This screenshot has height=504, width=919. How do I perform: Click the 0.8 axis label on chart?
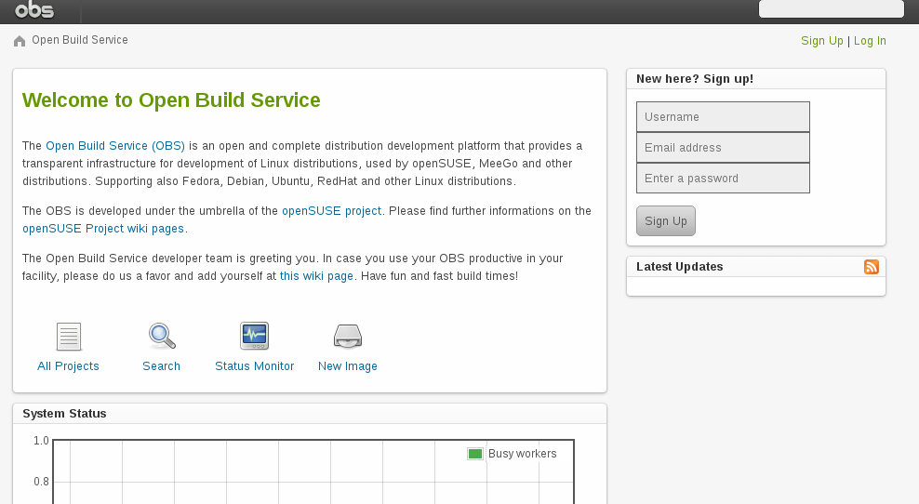pyautogui.click(x=41, y=482)
